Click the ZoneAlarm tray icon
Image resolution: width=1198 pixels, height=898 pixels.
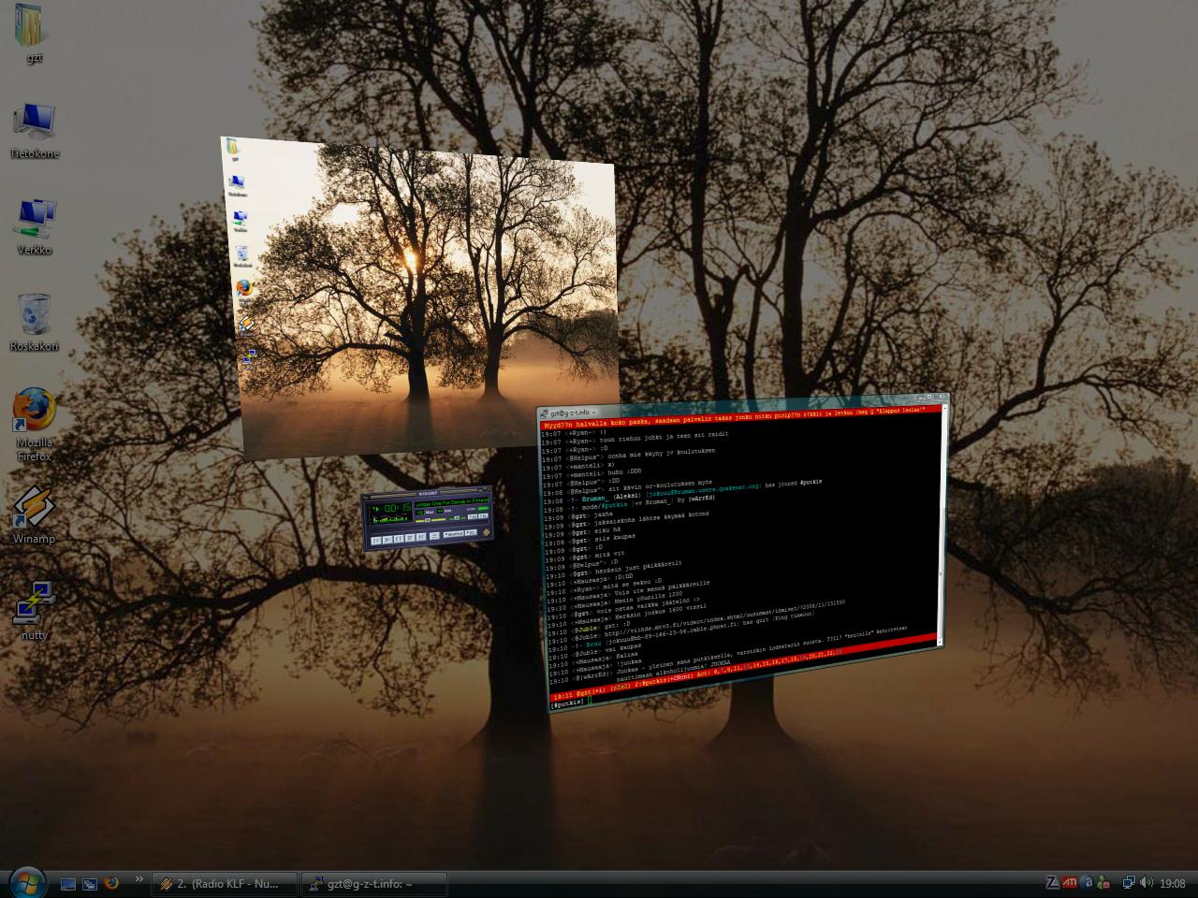click(1053, 882)
